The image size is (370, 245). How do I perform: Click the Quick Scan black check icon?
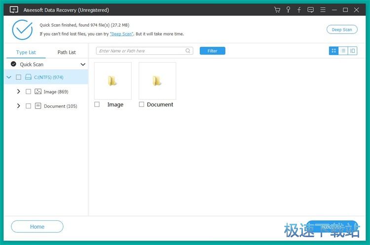coord(13,64)
